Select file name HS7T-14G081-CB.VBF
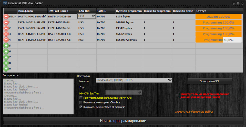Screen dimensions: 246x127 [x=32, y=34]
